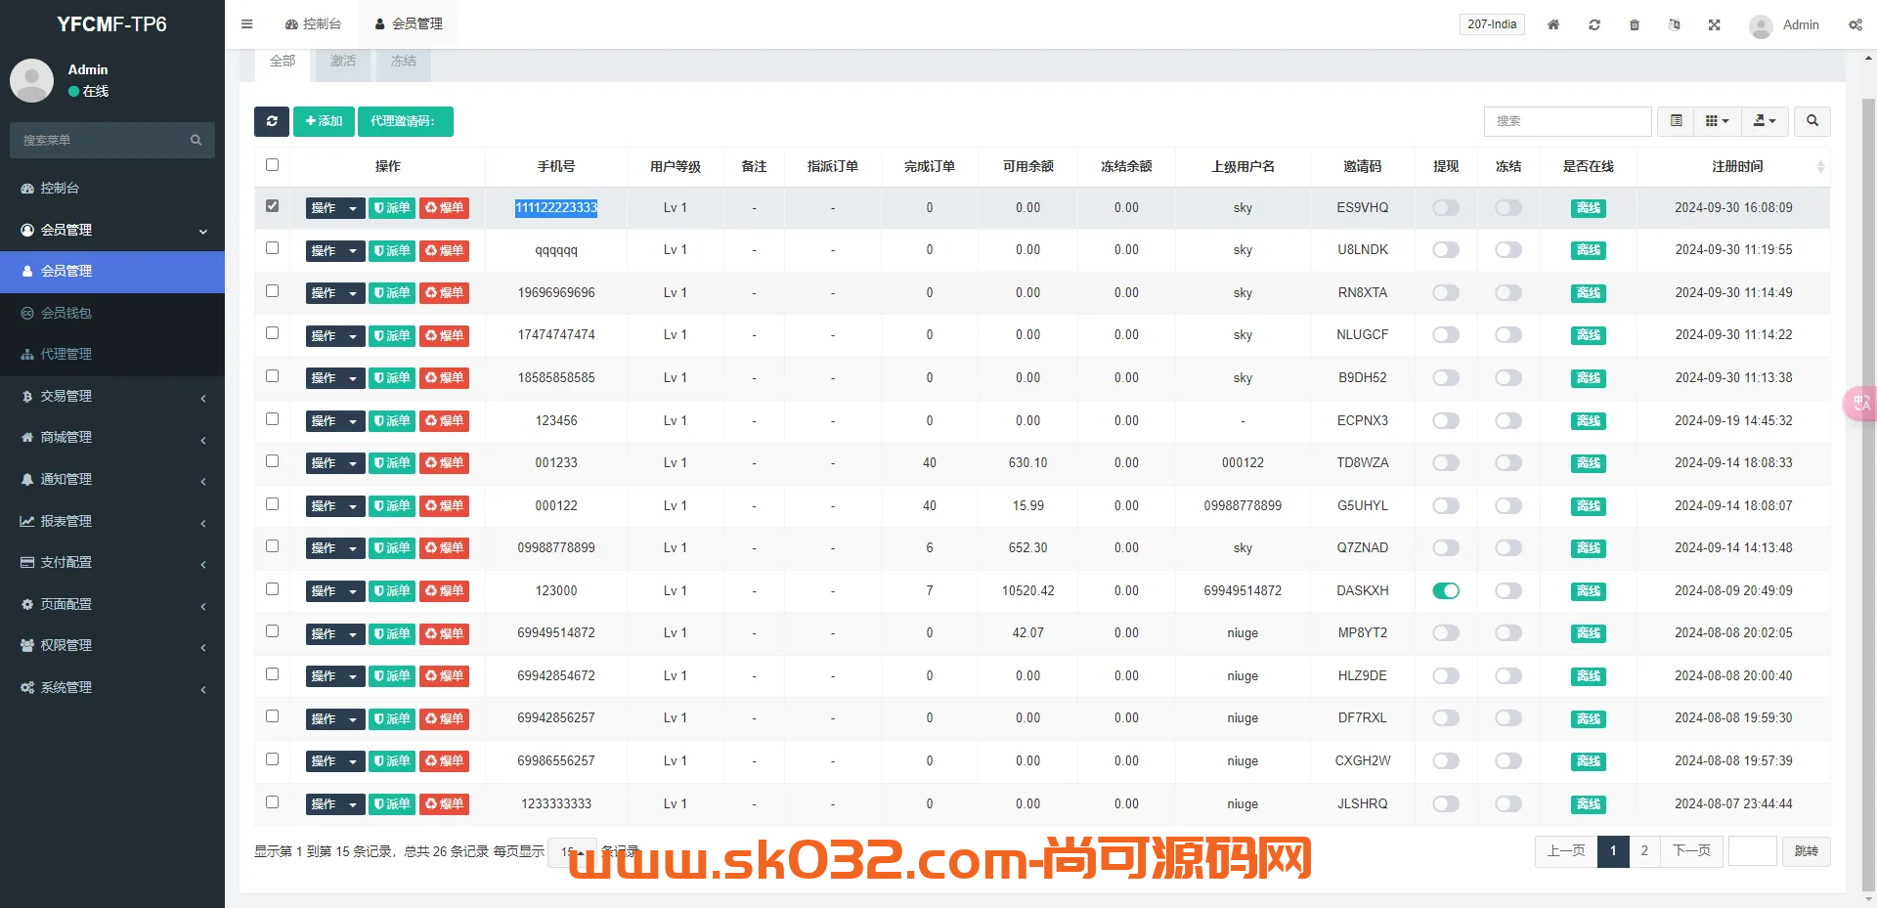Open the settings gear icon top right
This screenshot has height=908, width=1877.
[x=1855, y=24]
